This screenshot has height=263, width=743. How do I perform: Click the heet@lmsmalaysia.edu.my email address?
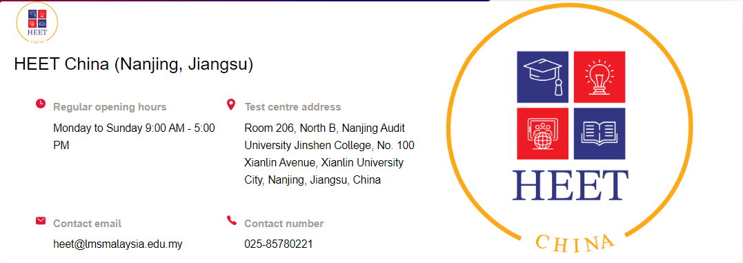coord(118,244)
